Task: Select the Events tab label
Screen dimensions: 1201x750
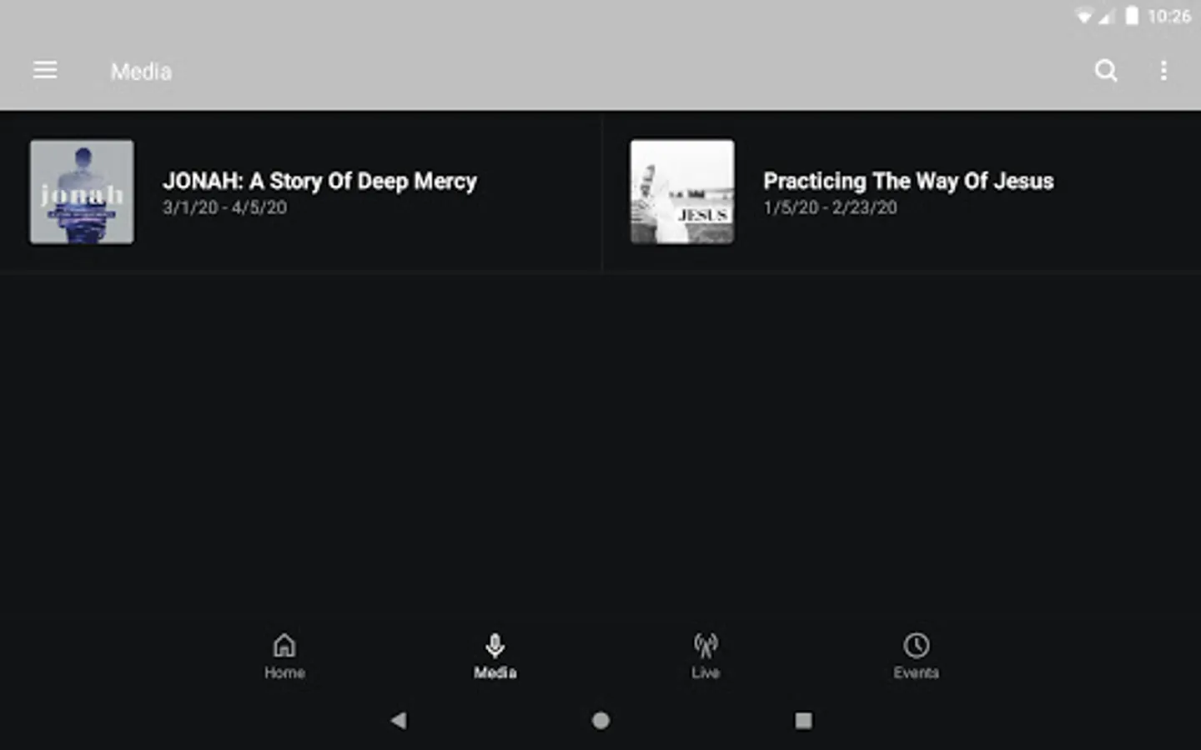Action: [x=916, y=672]
